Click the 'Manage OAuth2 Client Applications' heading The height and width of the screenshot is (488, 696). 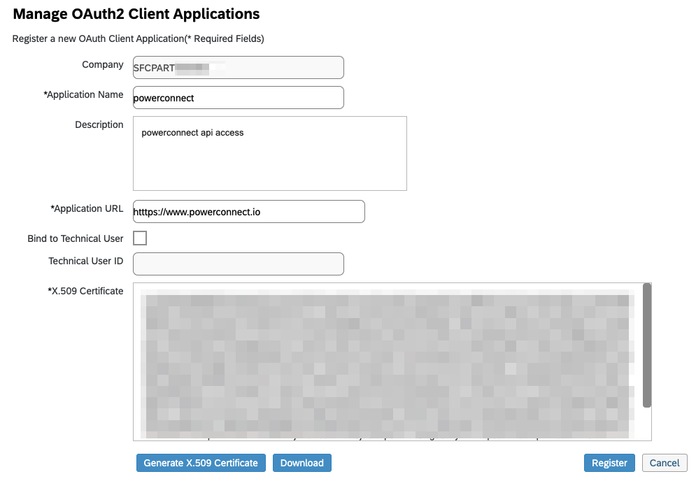(x=136, y=13)
